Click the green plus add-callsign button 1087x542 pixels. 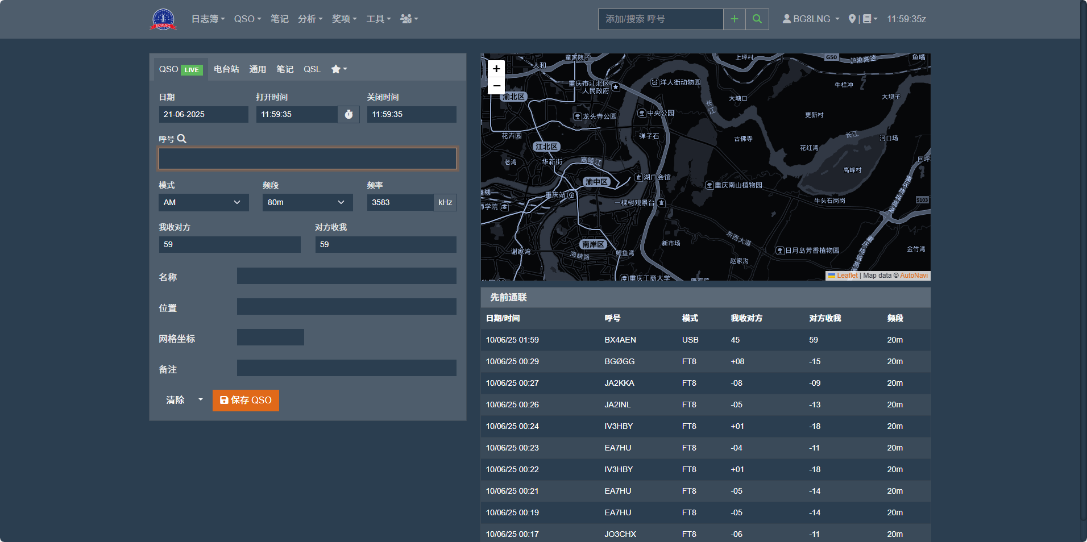(735, 19)
